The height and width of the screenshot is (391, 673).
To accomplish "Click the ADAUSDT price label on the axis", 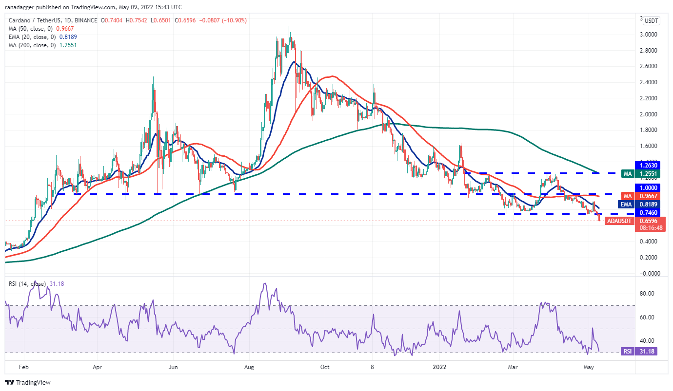I will tap(619, 221).
